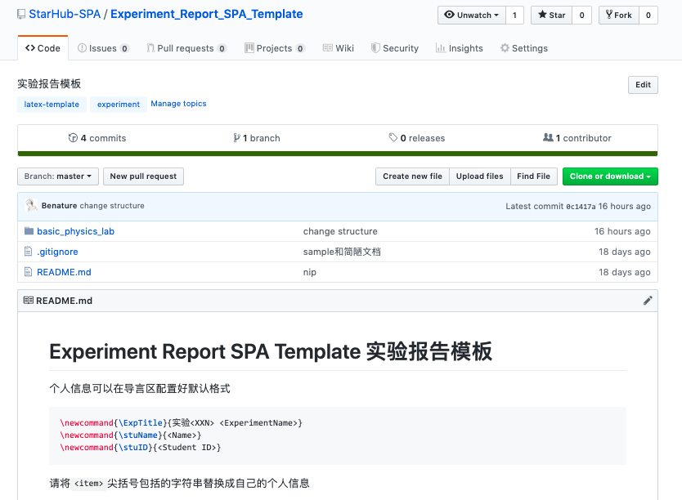
Task: Click the green language breakdown bar
Action: coord(337,154)
